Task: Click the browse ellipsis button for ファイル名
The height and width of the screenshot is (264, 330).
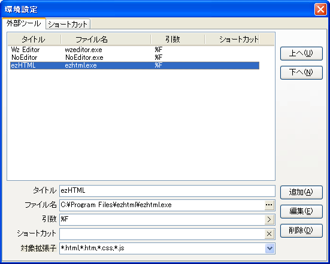Action: pos(270,205)
